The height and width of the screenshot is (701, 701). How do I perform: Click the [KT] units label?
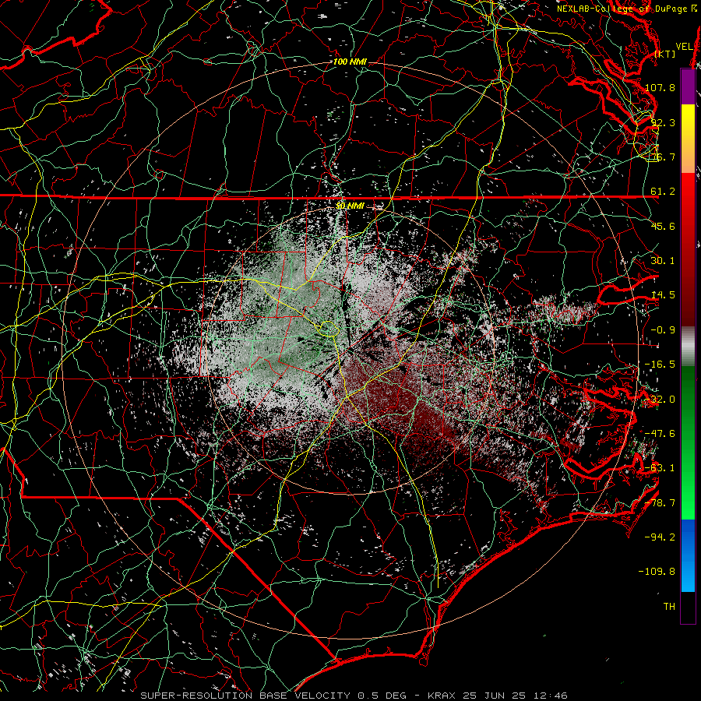(x=665, y=54)
